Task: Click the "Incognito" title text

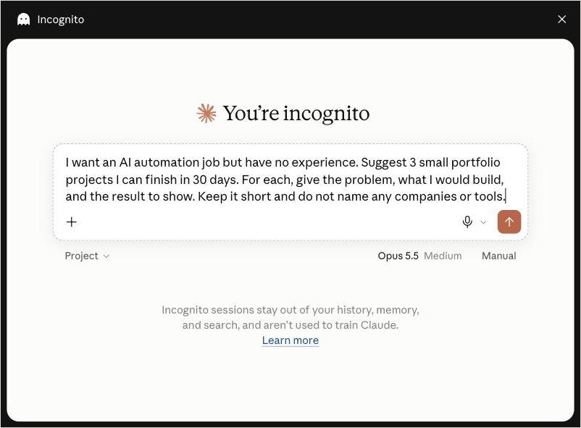Action: coord(61,20)
